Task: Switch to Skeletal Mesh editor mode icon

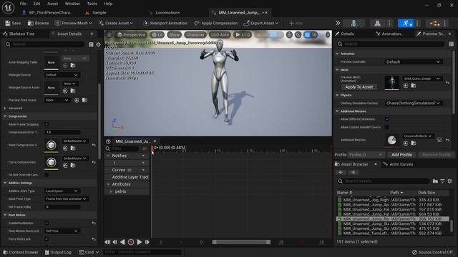Action: [x=377, y=23]
